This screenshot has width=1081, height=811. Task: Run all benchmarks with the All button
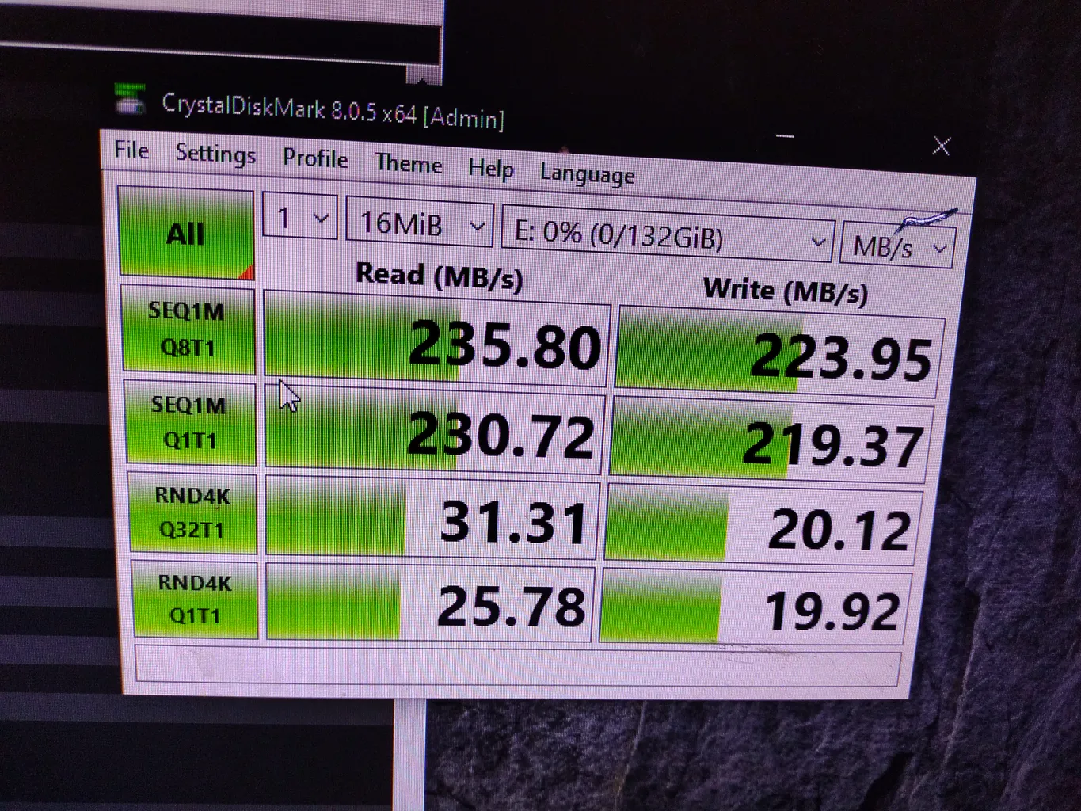tap(186, 234)
